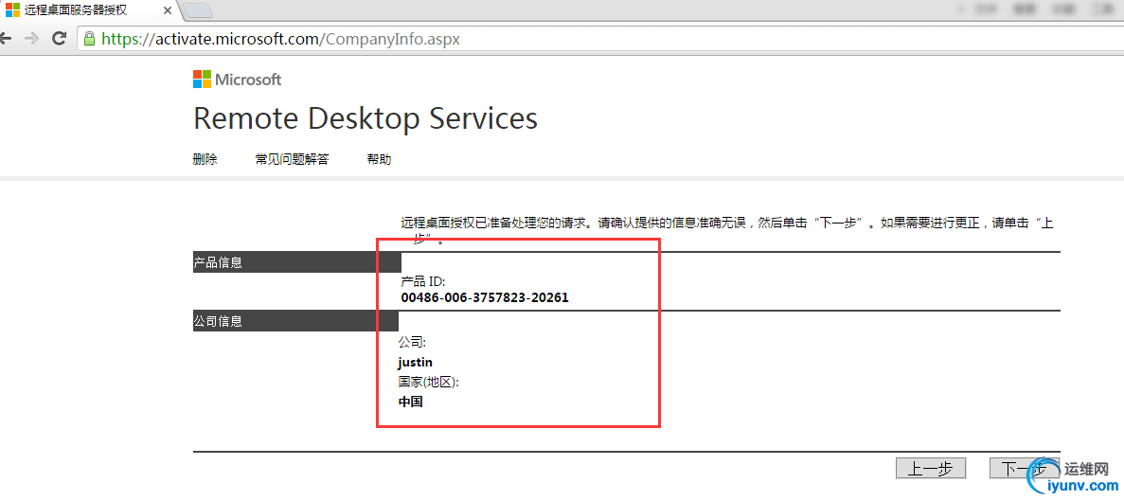Click the 公司: label
The width and height of the screenshot is (1124, 501).
412,343
